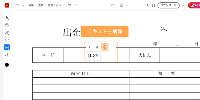The image size is (200, 100).
Task: Click the 摘 要 column header
Action: point(167,74)
